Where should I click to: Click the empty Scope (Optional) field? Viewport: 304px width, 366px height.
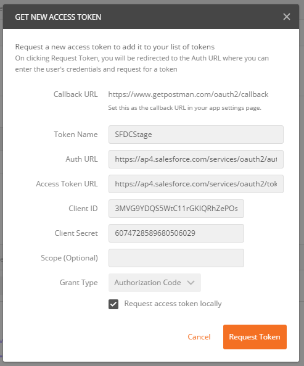[176, 258]
